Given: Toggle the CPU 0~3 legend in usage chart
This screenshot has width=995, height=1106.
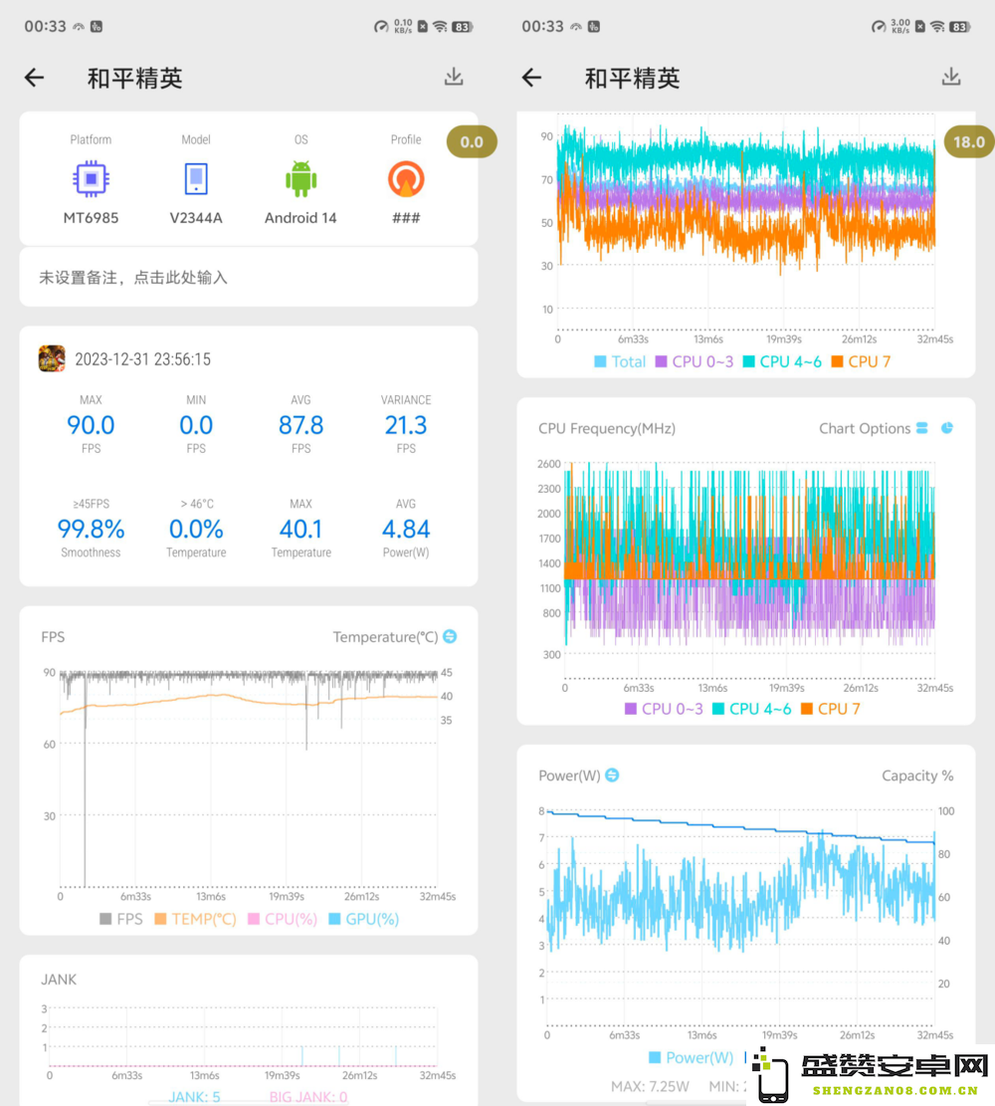Looking at the screenshot, I should point(695,361).
